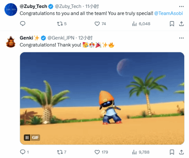Open more options for Genki's tweet
The height and width of the screenshot is (158, 189).
(181, 38)
